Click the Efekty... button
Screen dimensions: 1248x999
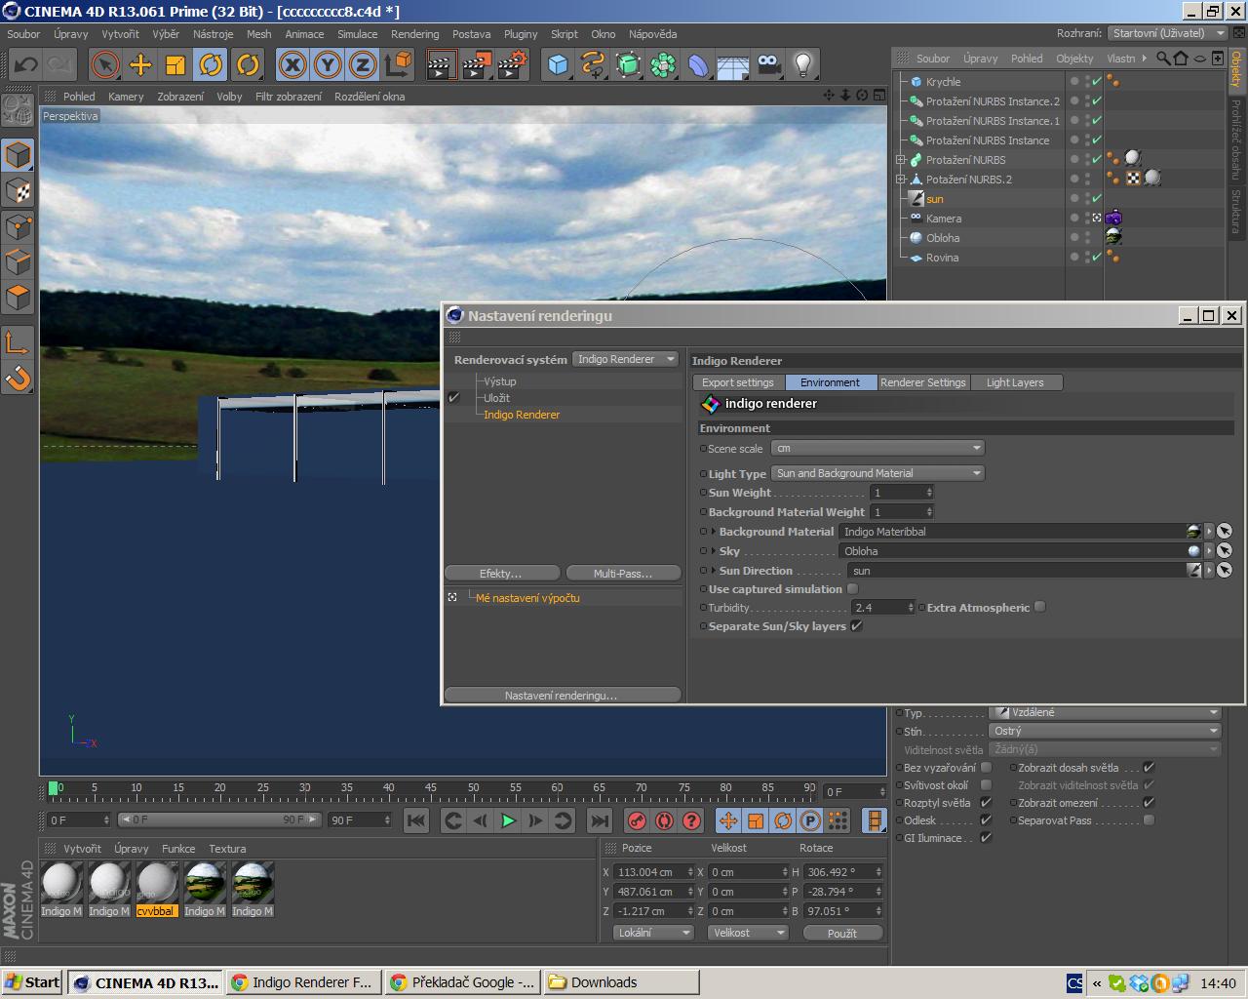[501, 574]
